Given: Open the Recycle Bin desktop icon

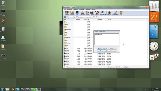Looking at the screenshot, I should 3,3.
